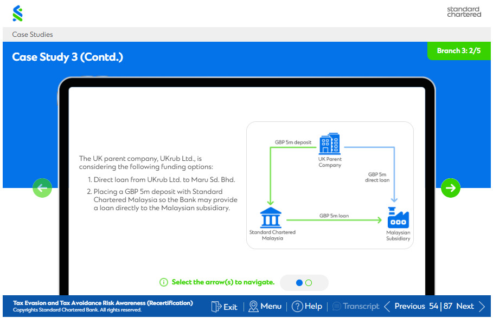Click the green left arrow to go back
Viewport: 493px width, 318px height.
(x=42, y=188)
